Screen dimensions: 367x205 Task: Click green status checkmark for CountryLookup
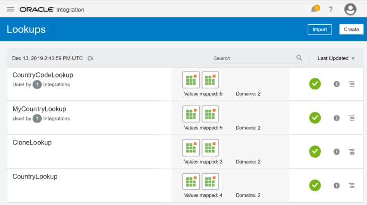coord(315,185)
